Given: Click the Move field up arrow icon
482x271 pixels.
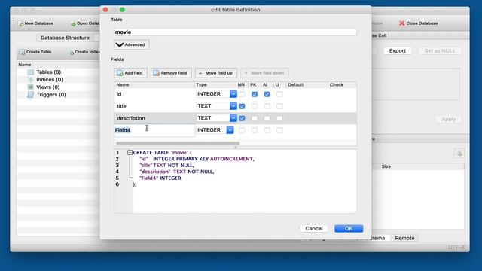Looking at the screenshot, I should [200, 73].
